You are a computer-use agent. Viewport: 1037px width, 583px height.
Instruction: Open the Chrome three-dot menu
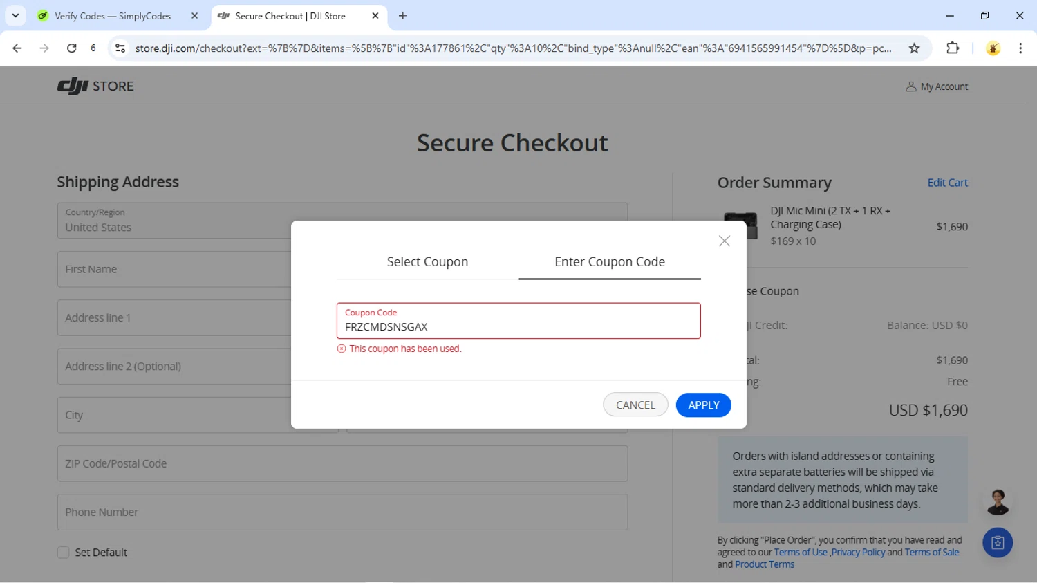(x=1020, y=48)
